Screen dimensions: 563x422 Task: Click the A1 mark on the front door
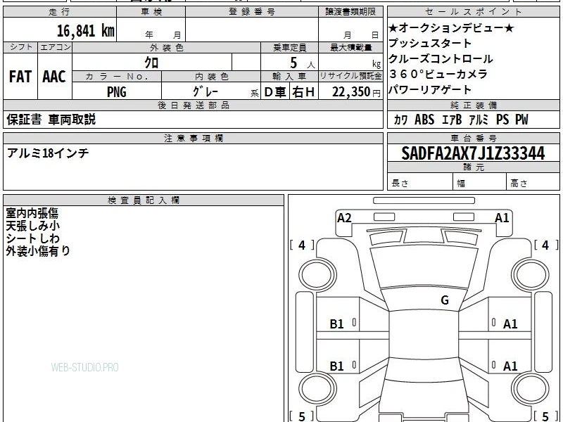tap(510, 324)
